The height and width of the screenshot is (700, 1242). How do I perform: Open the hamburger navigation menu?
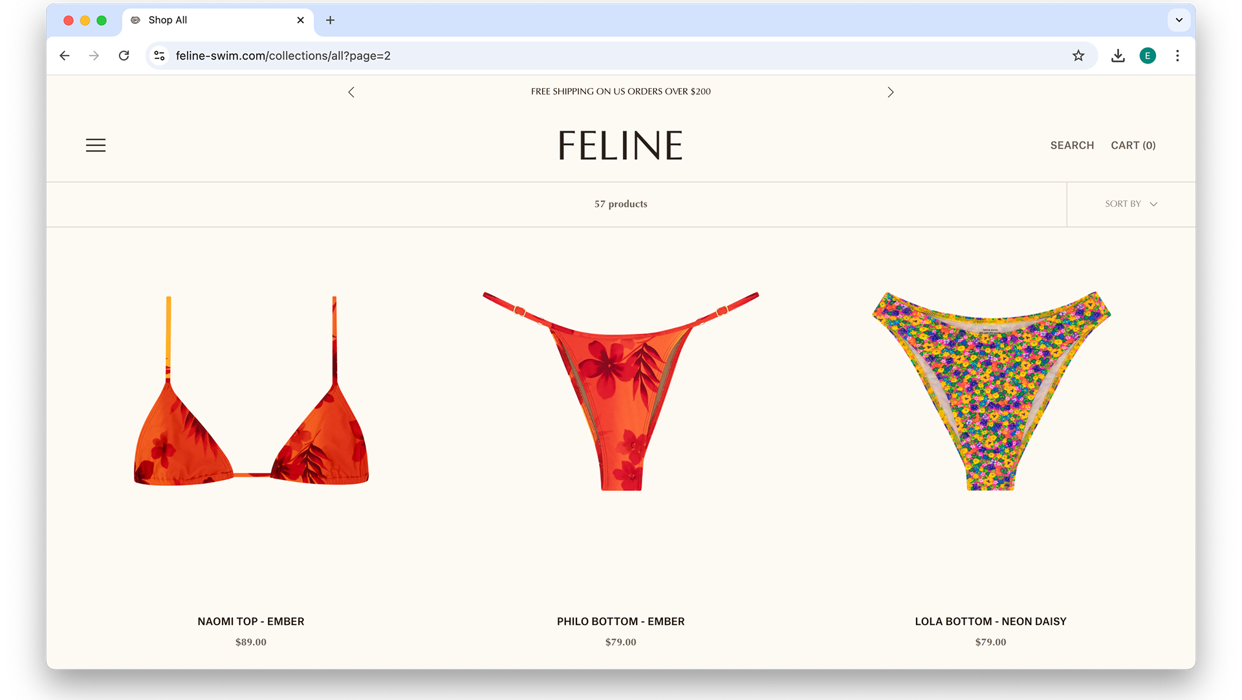(96, 146)
